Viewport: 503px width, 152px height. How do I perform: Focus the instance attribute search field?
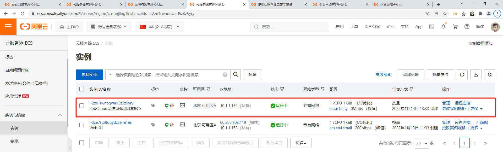point(168,75)
